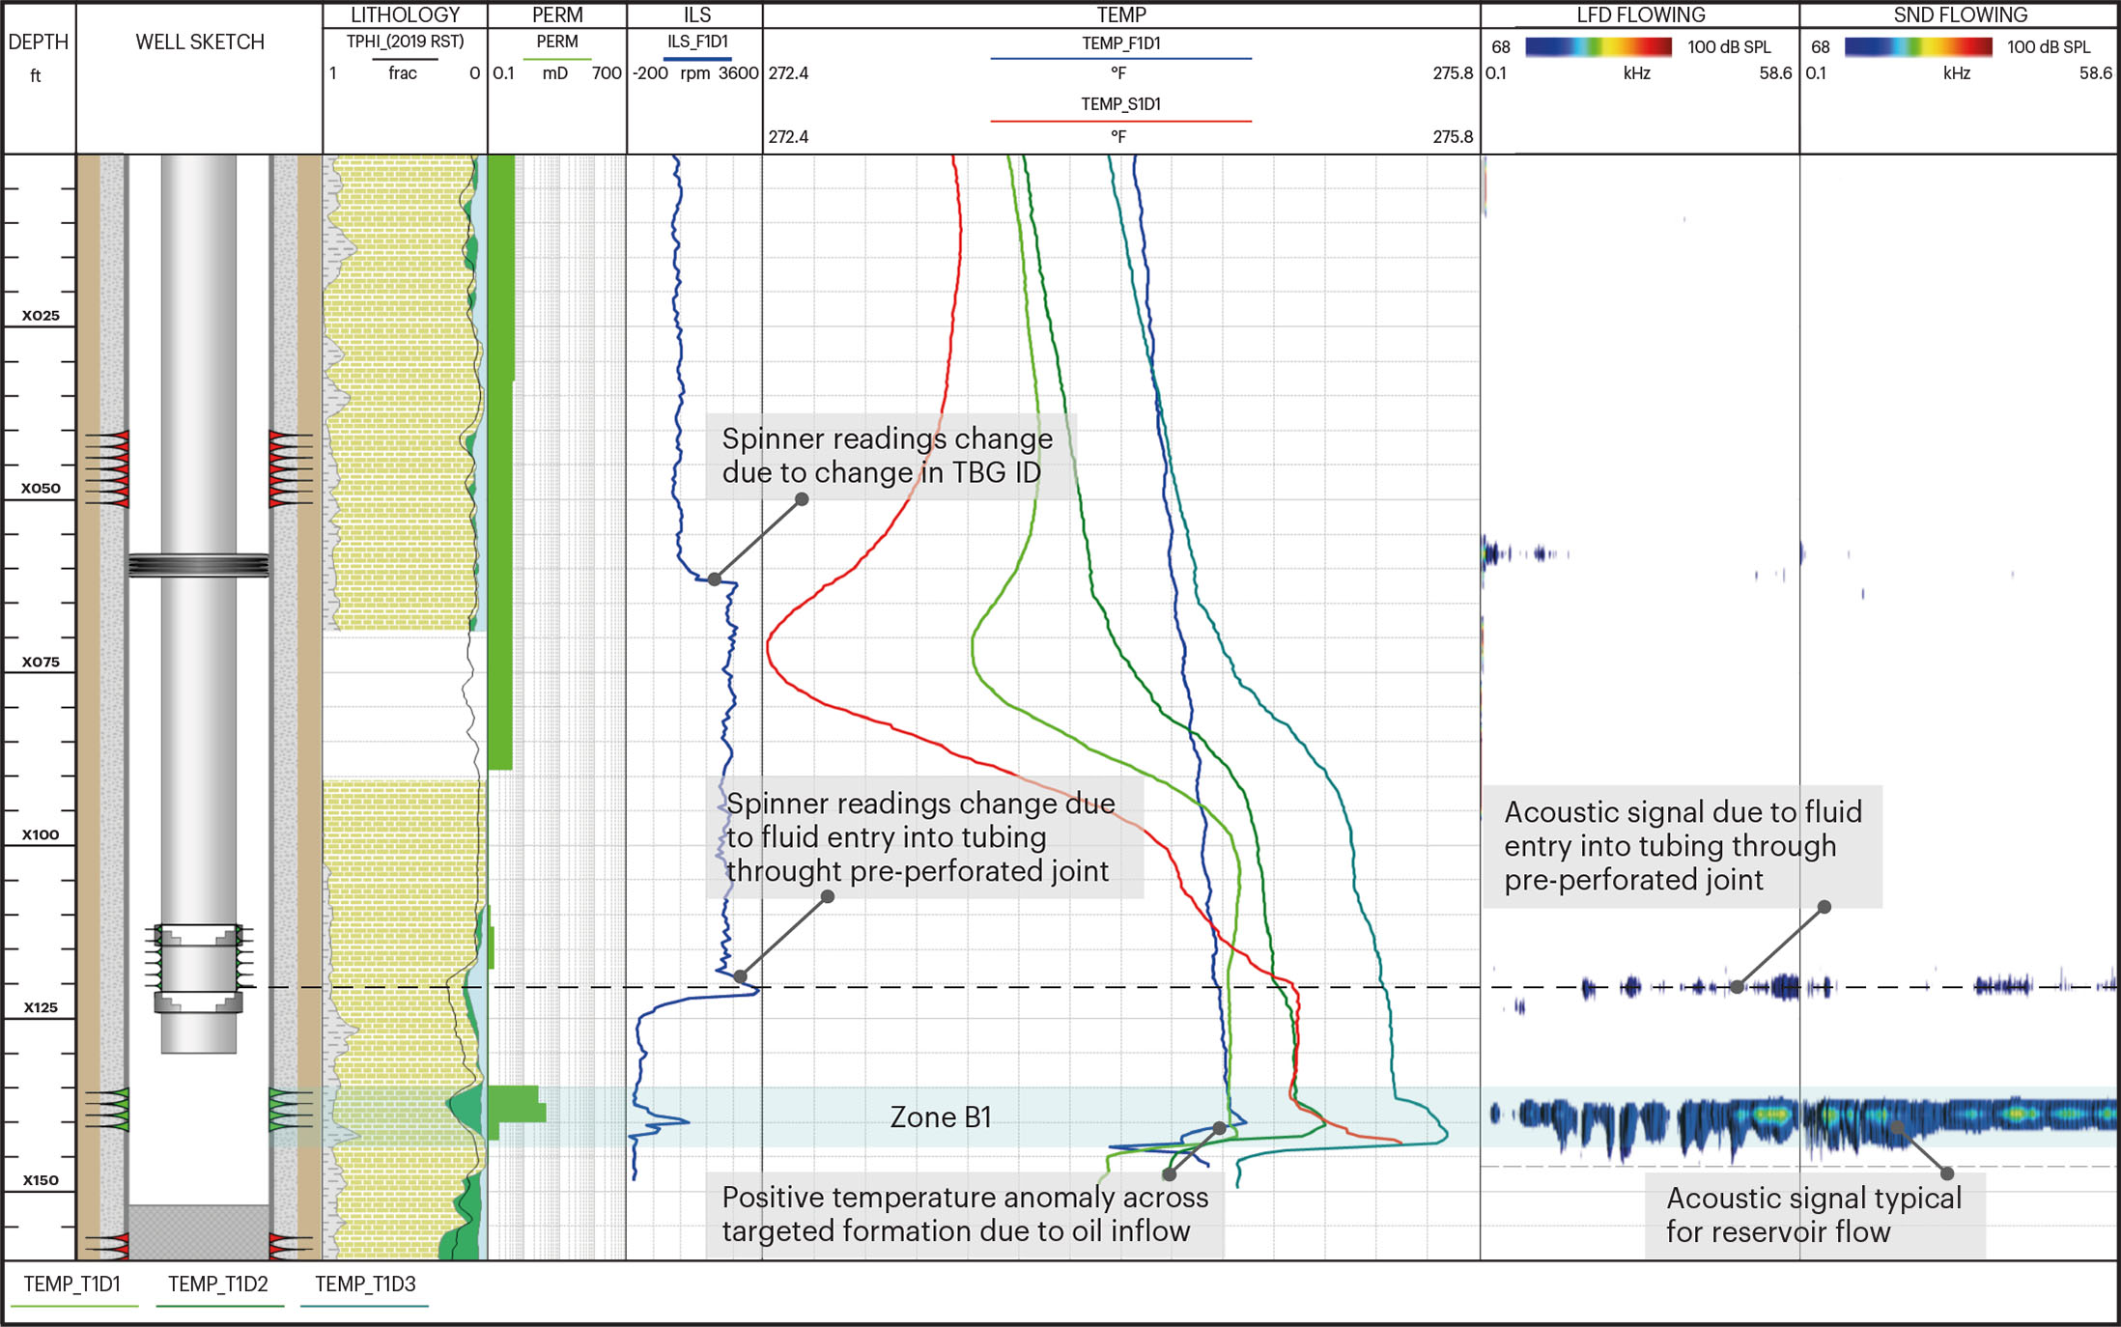Click the ILS track header
The height and width of the screenshot is (1327, 2121).
point(696,14)
